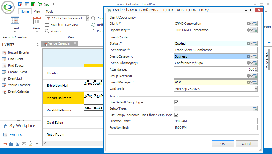Clear the Event Category value
Viewport: 272px width, 154px height.
tap(248, 56)
